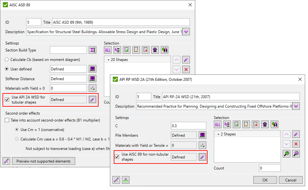The image size is (308, 190).
Task: Move row down in API selection list
Action: pos(287,144)
